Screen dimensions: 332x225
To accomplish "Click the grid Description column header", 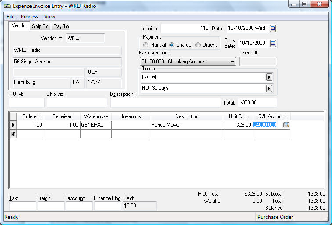I will 187,116.
